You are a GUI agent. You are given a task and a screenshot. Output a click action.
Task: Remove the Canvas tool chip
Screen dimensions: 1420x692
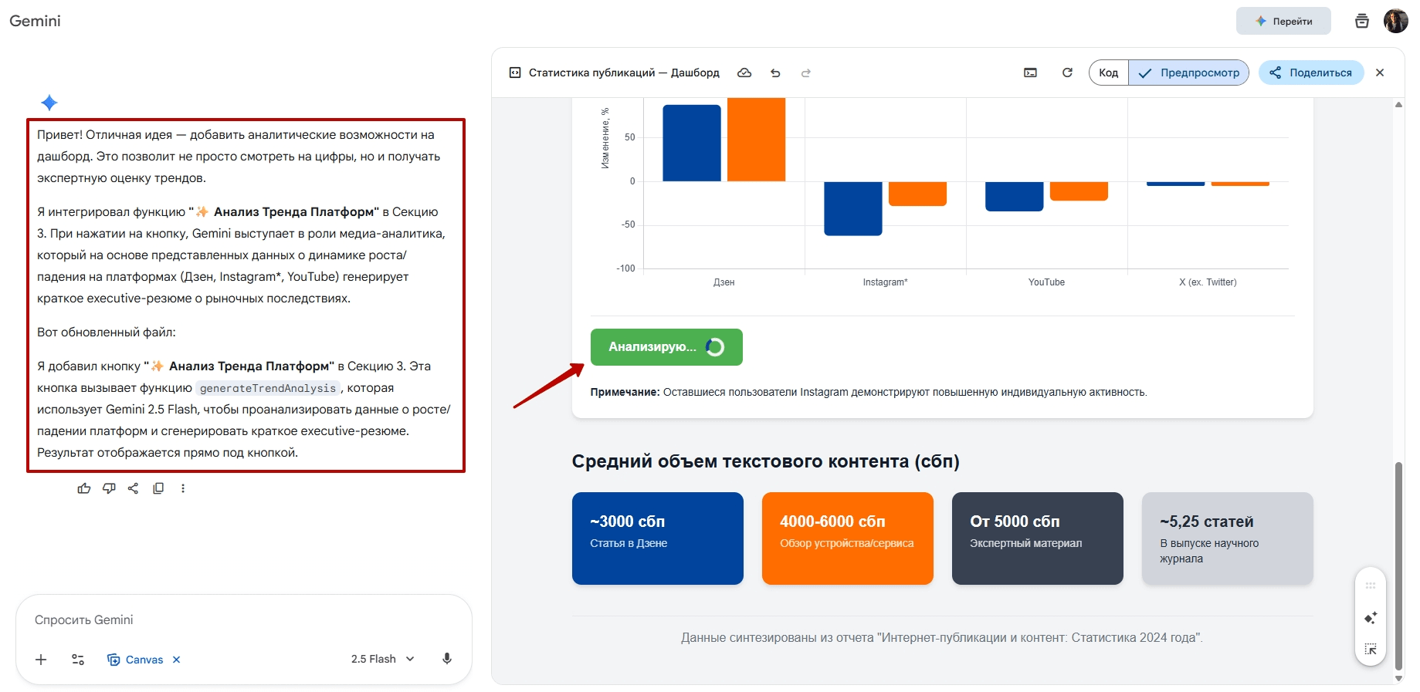pos(177,660)
